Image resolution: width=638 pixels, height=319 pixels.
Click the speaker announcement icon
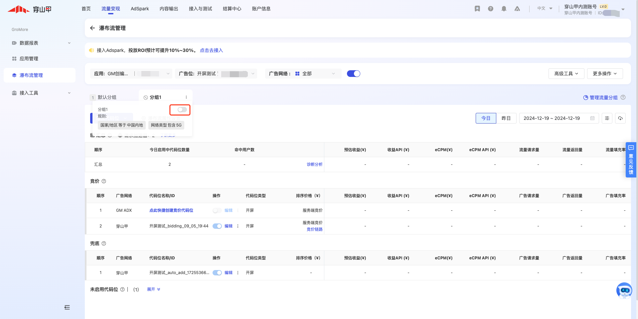point(91,50)
